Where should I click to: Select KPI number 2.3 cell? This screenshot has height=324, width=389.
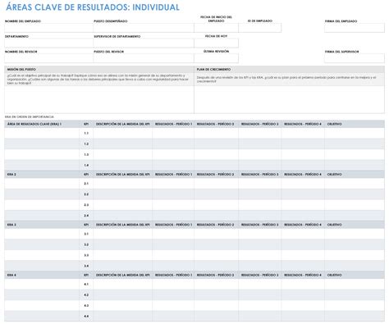pyautogui.click(x=86, y=205)
